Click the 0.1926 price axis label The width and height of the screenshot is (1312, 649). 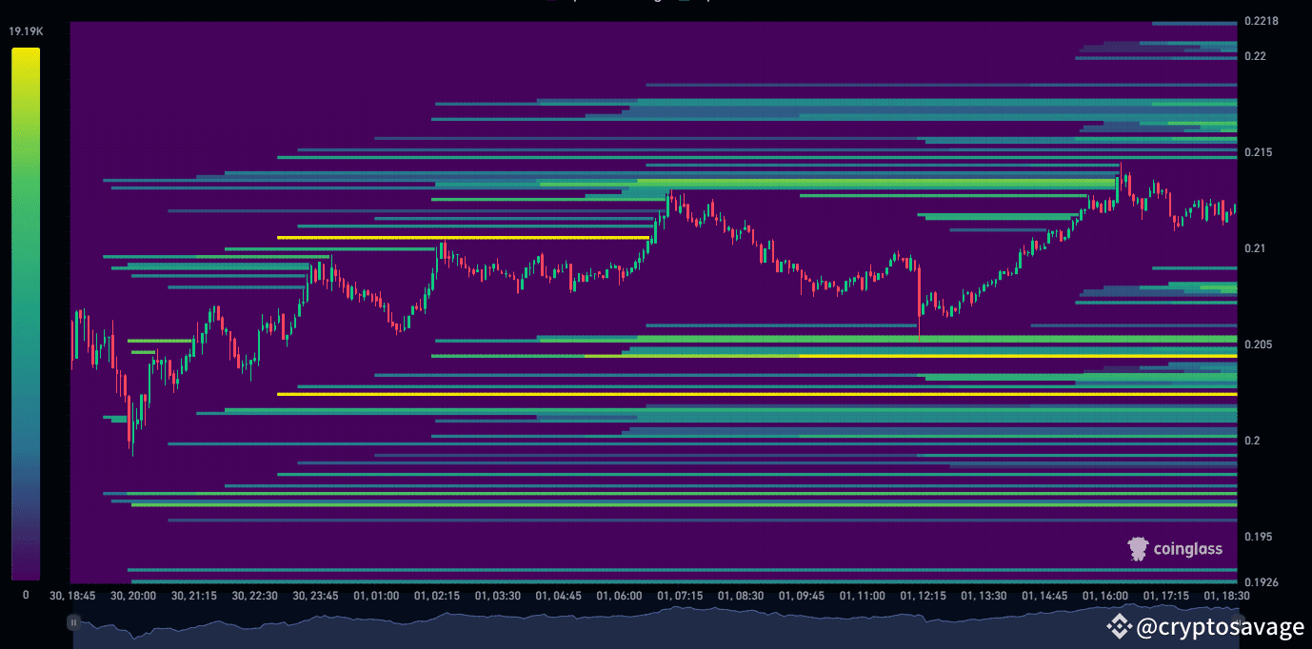click(1261, 581)
